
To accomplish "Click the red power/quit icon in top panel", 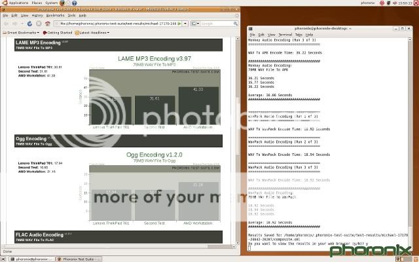I will (416, 3).
